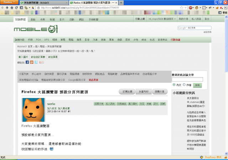Share the thread on Facebook
The height and width of the screenshot is (160, 228).
[27, 62]
